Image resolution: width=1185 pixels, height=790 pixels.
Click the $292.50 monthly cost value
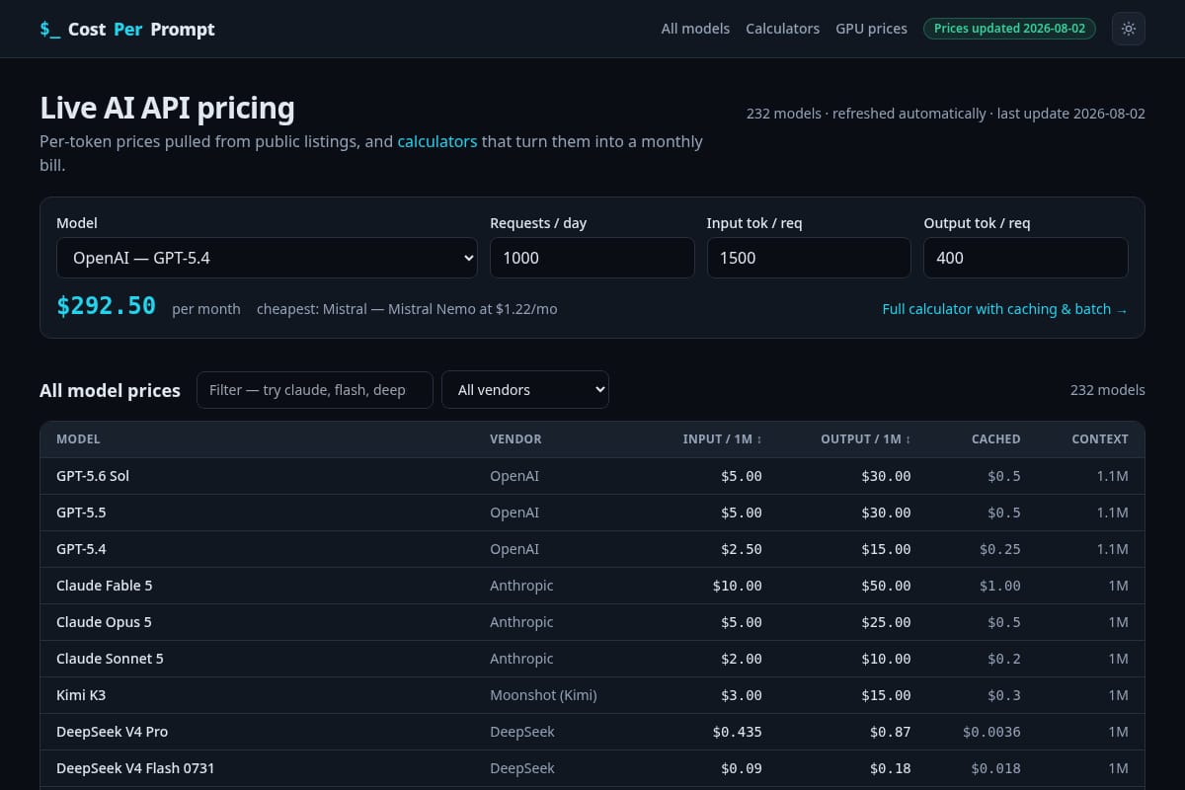(x=106, y=306)
